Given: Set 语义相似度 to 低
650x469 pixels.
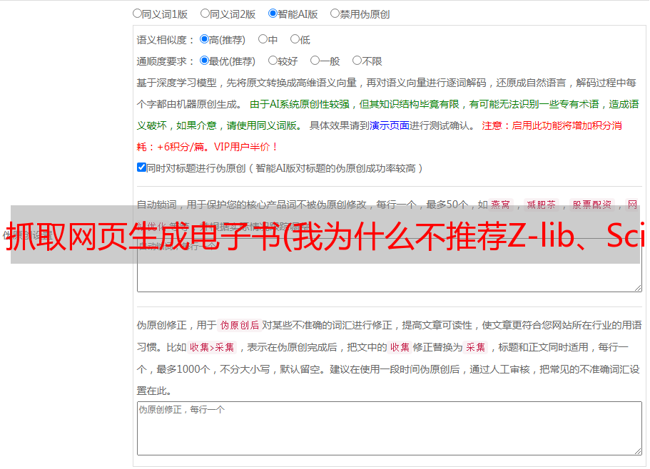Looking at the screenshot, I should (295, 39).
